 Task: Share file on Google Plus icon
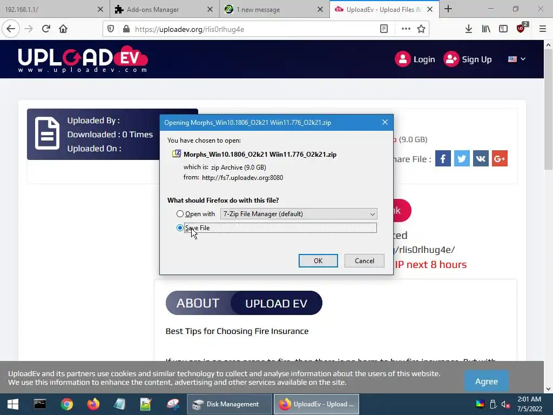[500, 158]
